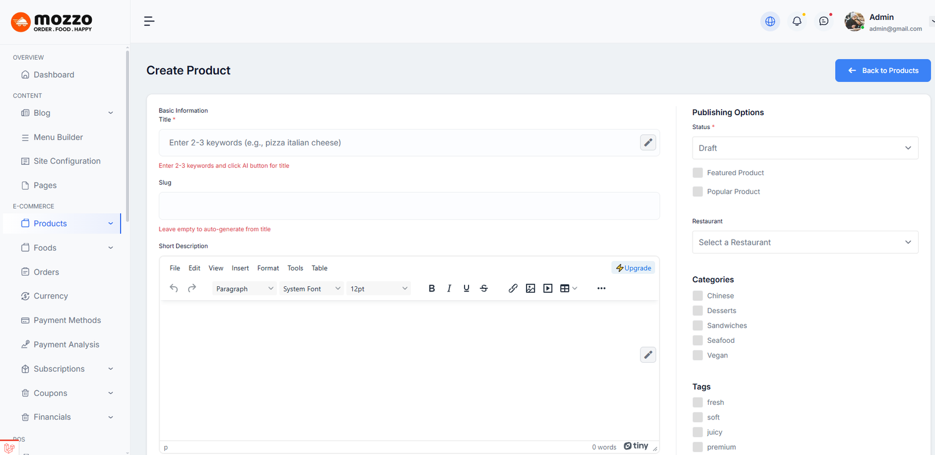Click the hamburger sidebar toggle icon
The height and width of the screenshot is (455, 935).
tap(149, 22)
